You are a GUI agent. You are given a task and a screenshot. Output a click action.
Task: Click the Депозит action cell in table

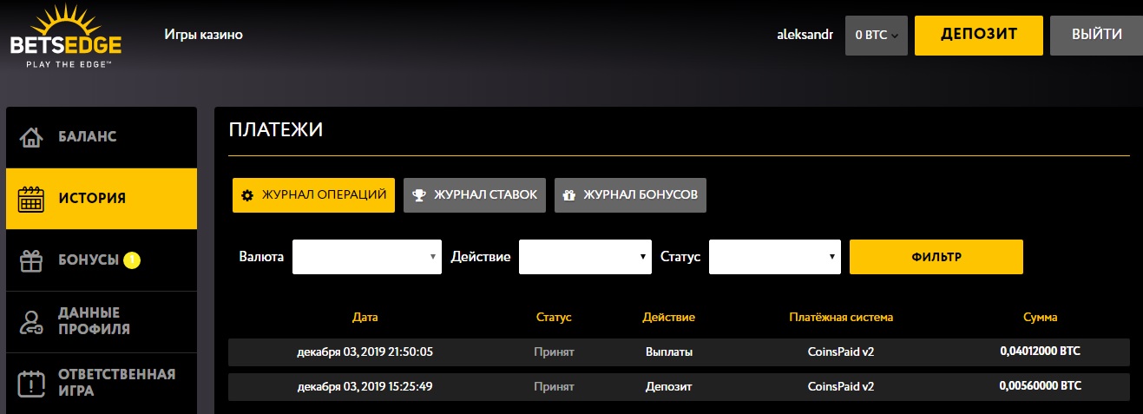pos(668,386)
